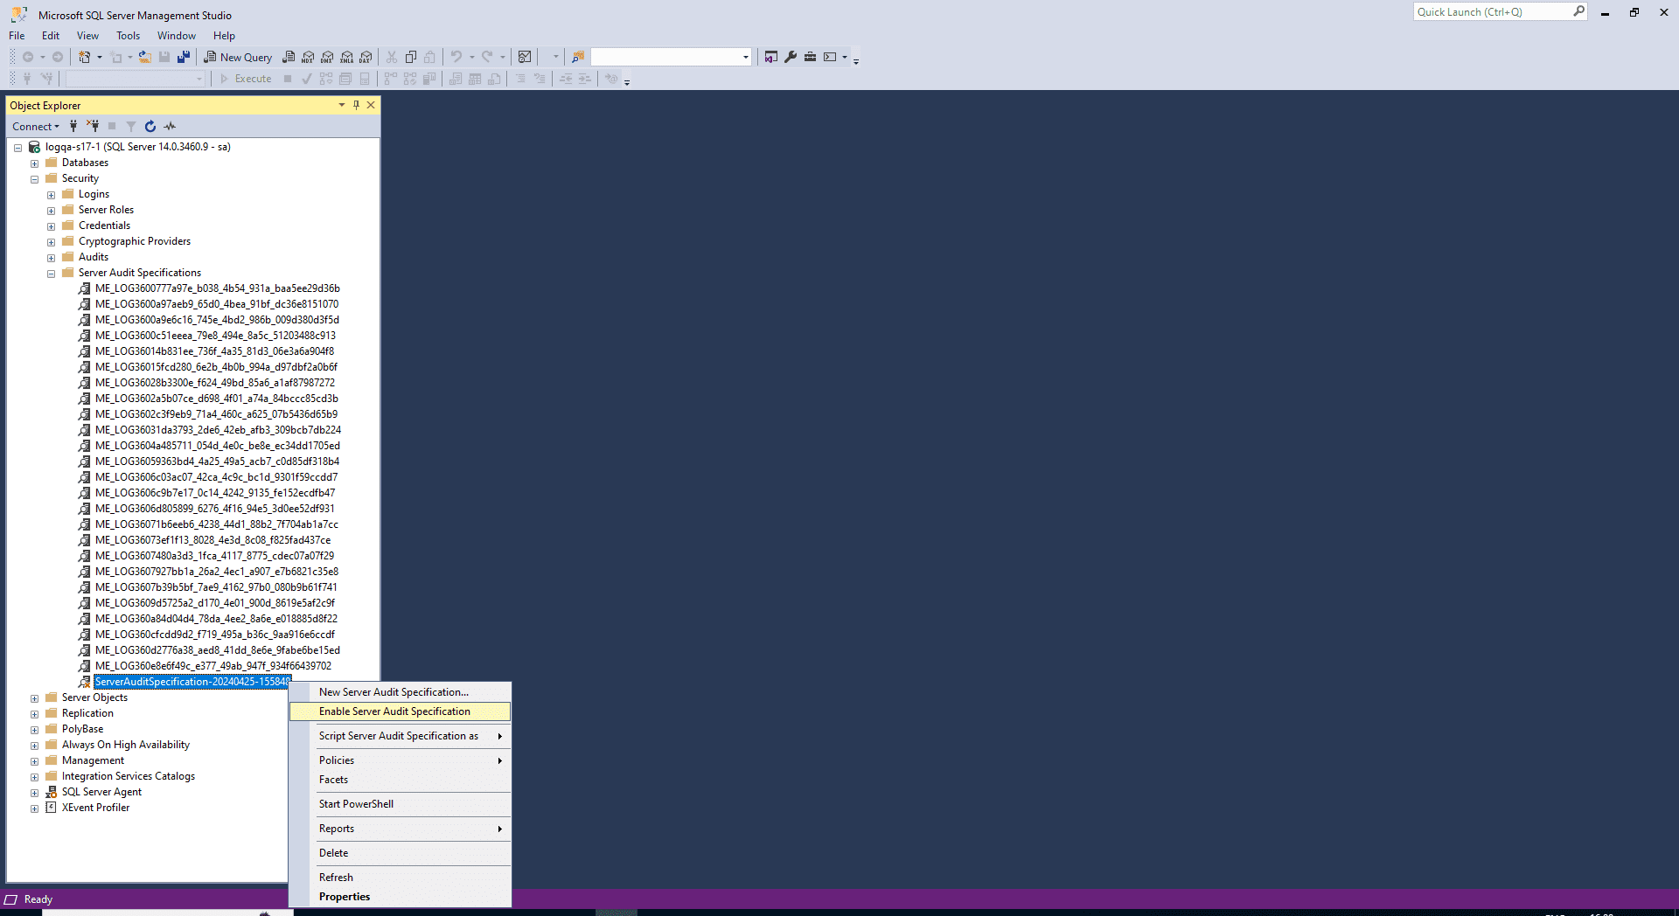The width and height of the screenshot is (1679, 916).
Task: Click Object Explorer activity monitor pulse icon
Action: [x=170, y=126]
